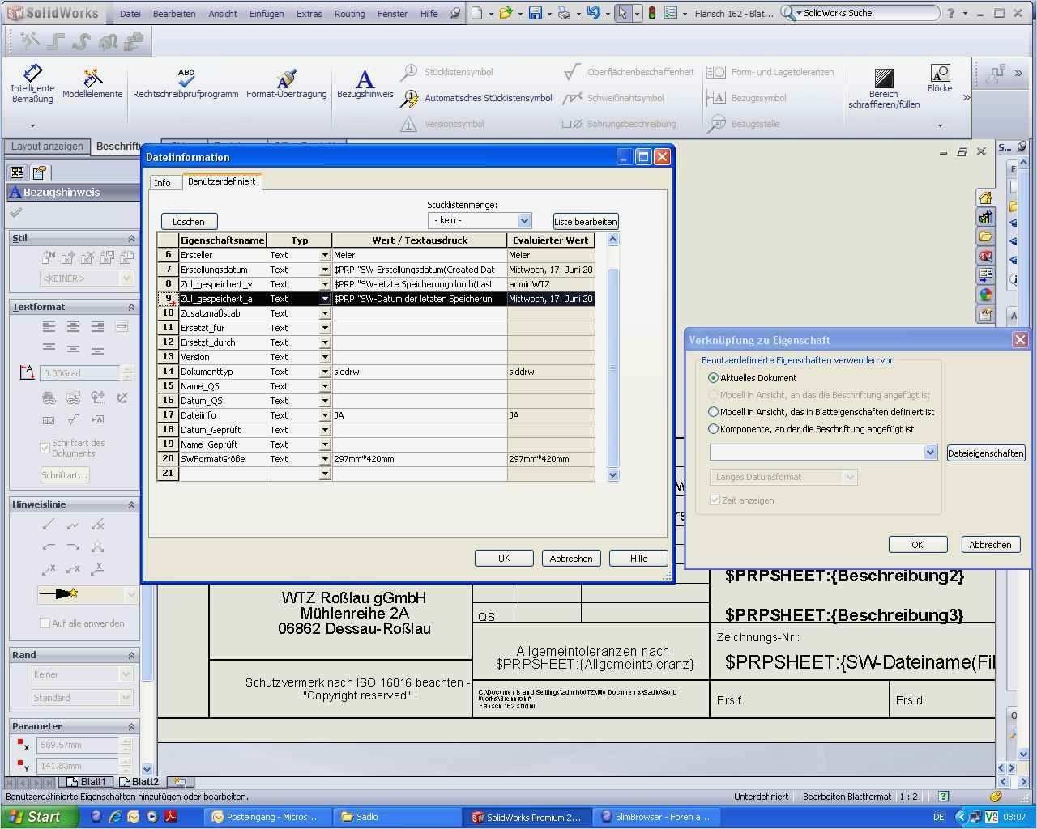Viewport: 1037px width, 829px height.
Task: Click the Liste bearbeiten button
Action: (585, 221)
